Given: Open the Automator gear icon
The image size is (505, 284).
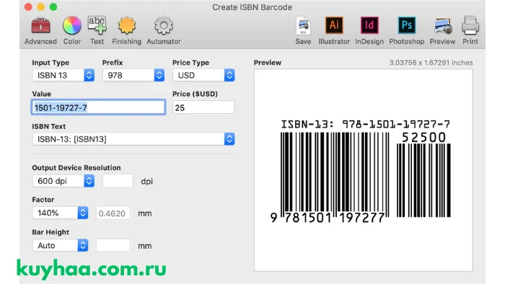Looking at the screenshot, I should (164, 26).
